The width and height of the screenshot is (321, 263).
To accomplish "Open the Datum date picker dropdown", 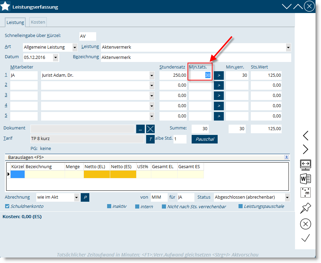I will tap(55, 58).
